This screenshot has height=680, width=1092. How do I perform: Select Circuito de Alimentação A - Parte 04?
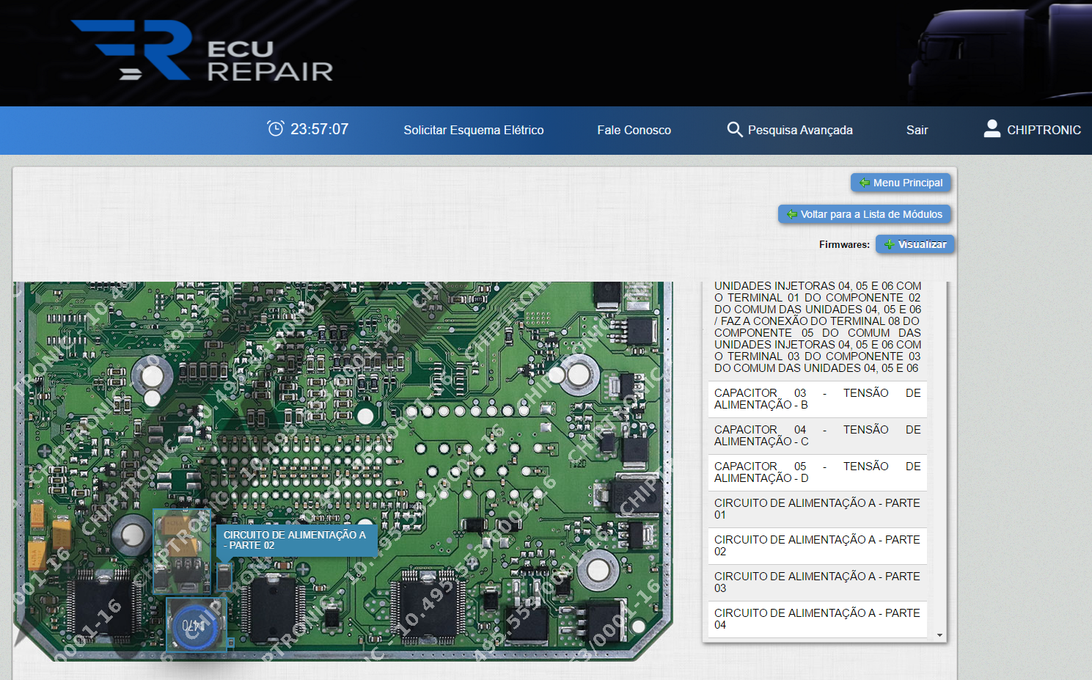pos(818,619)
